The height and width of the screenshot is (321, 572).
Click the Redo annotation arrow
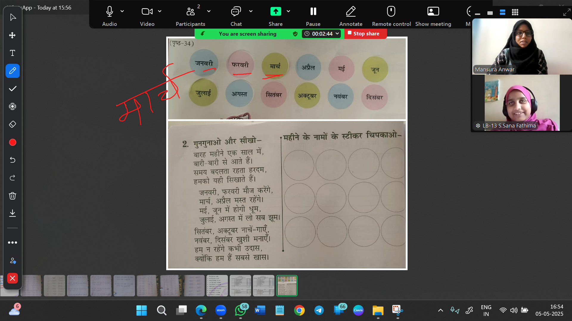[x=13, y=178]
